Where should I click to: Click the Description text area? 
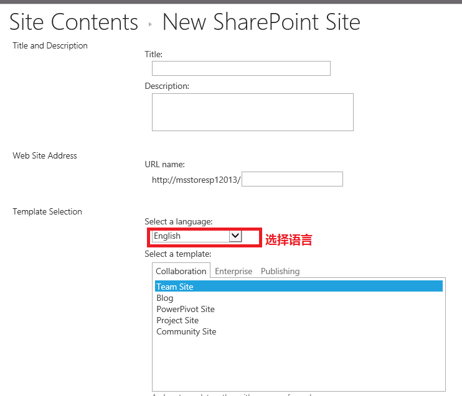pyautogui.click(x=253, y=112)
